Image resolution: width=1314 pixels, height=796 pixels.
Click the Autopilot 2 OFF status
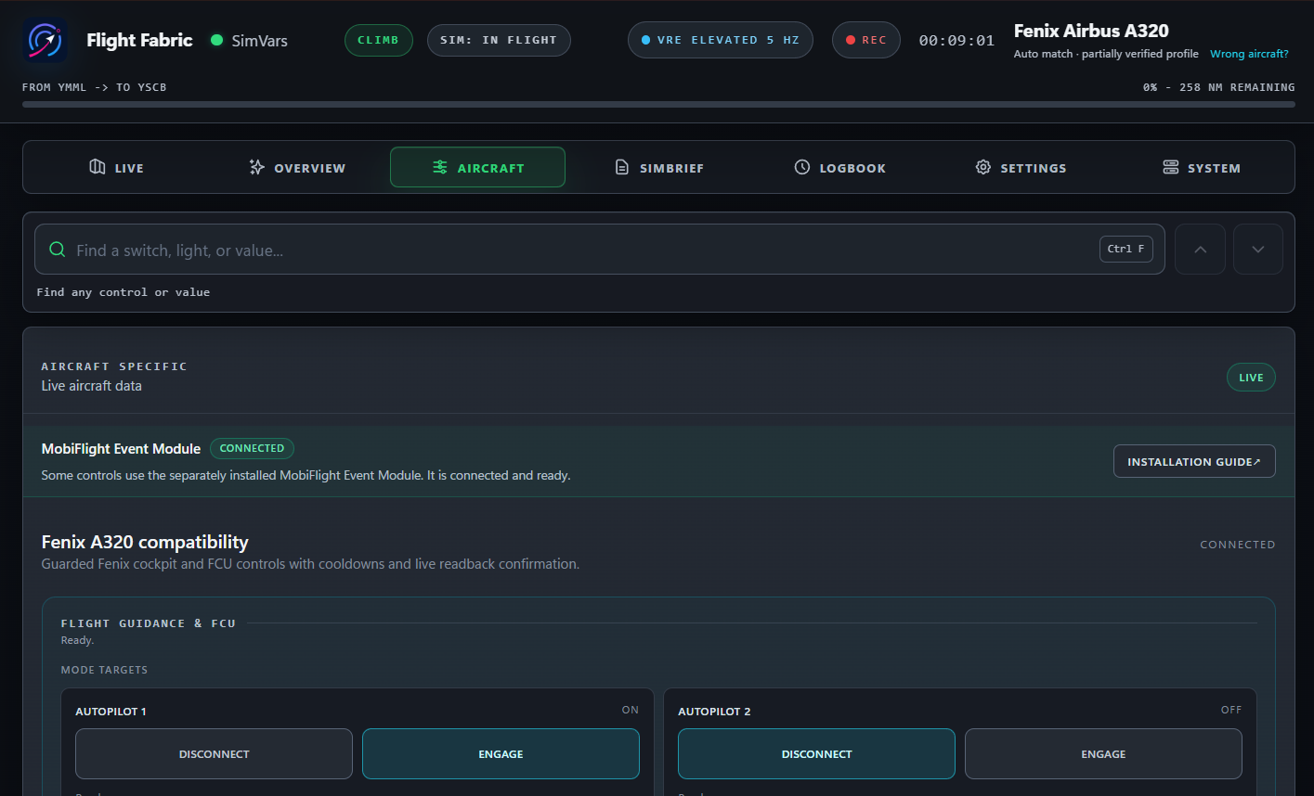tap(1231, 710)
